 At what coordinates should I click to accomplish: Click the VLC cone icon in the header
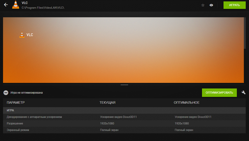[16, 5]
